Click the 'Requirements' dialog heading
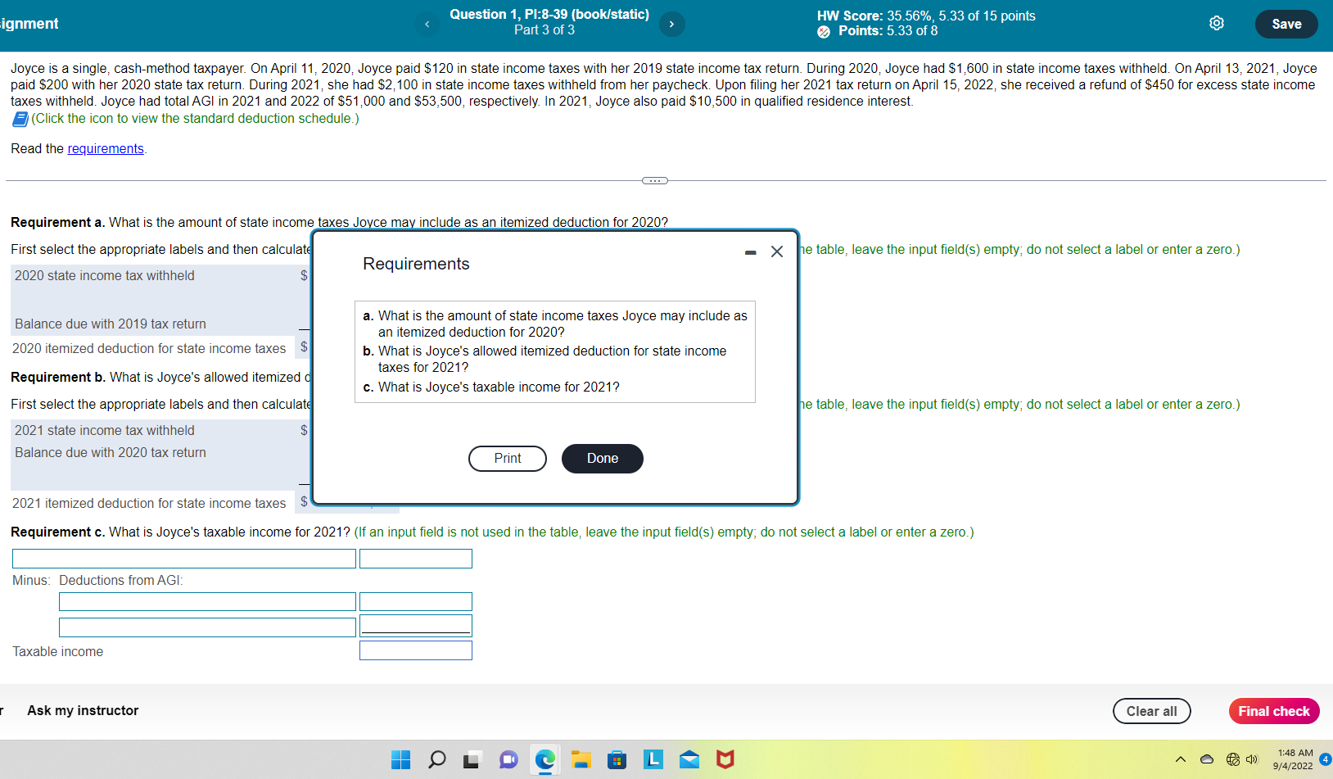Screen dimensions: 1333x779 pos(416,264)
